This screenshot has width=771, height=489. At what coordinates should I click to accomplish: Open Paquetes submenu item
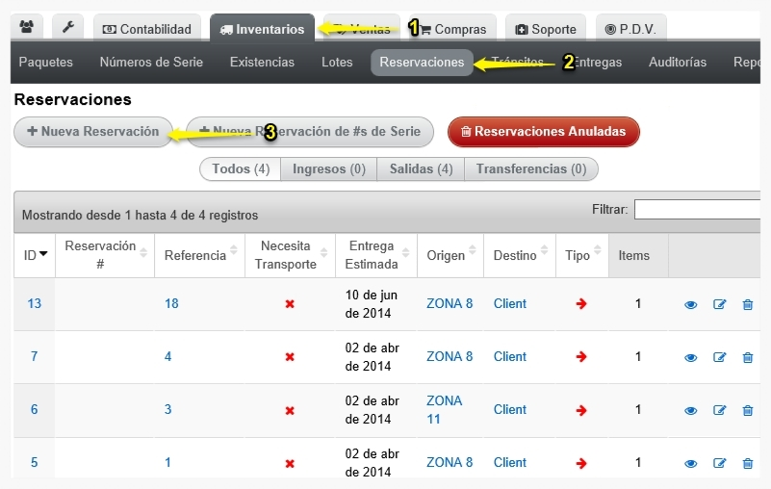point(46,62)
